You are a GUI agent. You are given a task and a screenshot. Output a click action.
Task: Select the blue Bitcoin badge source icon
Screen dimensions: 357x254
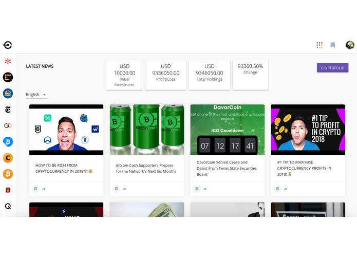pyautogui.click(x=8, y=142)
